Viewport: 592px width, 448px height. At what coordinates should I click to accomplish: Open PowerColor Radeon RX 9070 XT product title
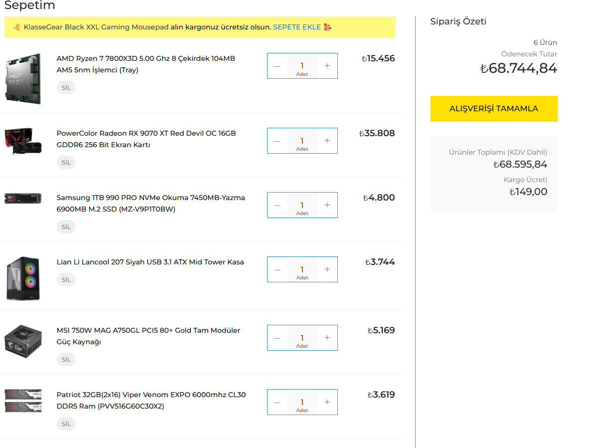tap(146, 139)
